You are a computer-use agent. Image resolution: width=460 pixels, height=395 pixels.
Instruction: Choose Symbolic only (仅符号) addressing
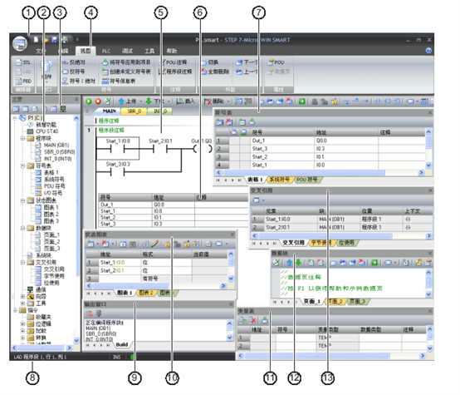(74, 72)
